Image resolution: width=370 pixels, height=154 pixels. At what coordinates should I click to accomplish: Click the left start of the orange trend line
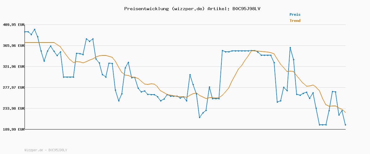tap(25, 43)
